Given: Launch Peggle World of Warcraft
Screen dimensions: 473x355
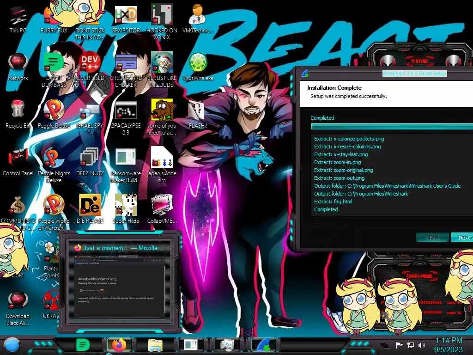Looking at the screenshot, I should 54,213.
